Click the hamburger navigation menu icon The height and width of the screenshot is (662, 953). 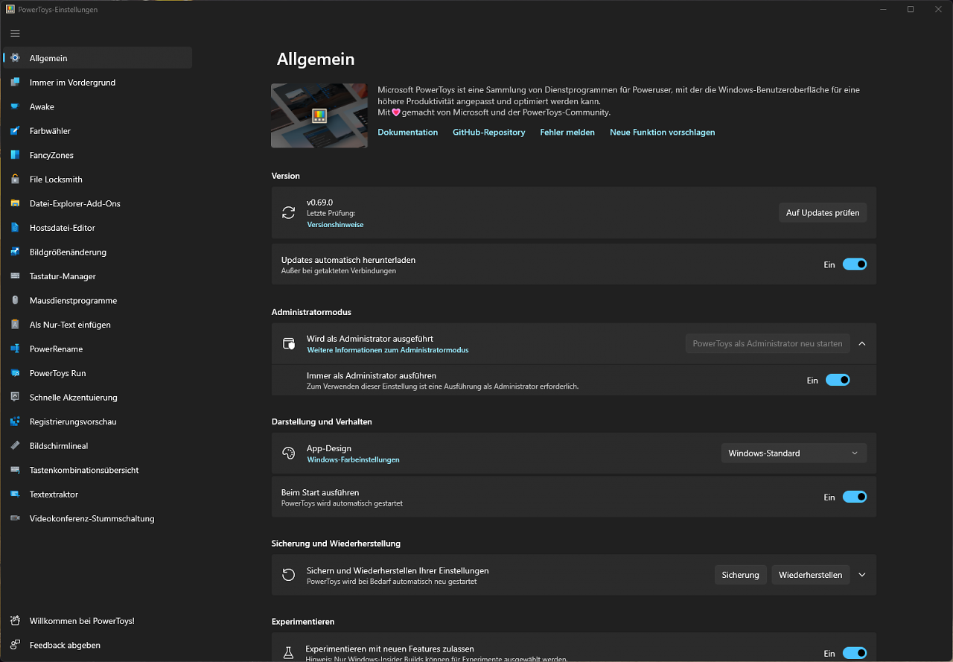click(15, 34)
